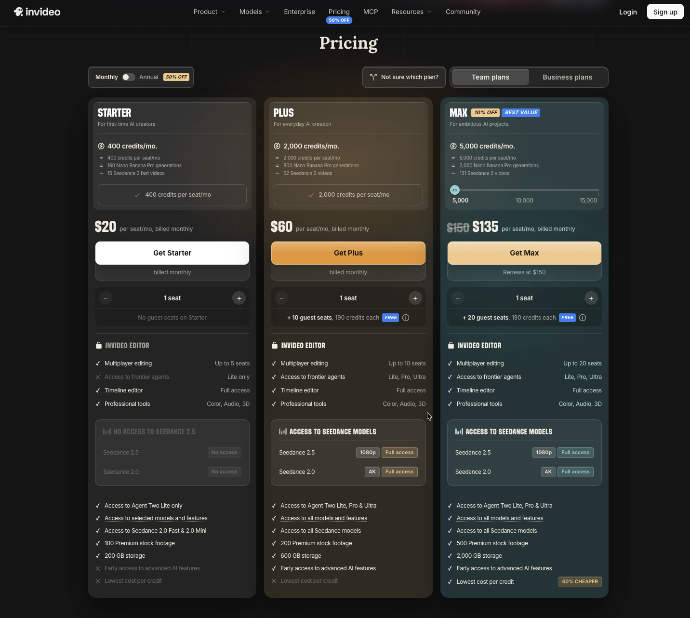Click the credits icon beside 400 credits/mo.
The image size is (690, 618).
[x=101, y=146]
